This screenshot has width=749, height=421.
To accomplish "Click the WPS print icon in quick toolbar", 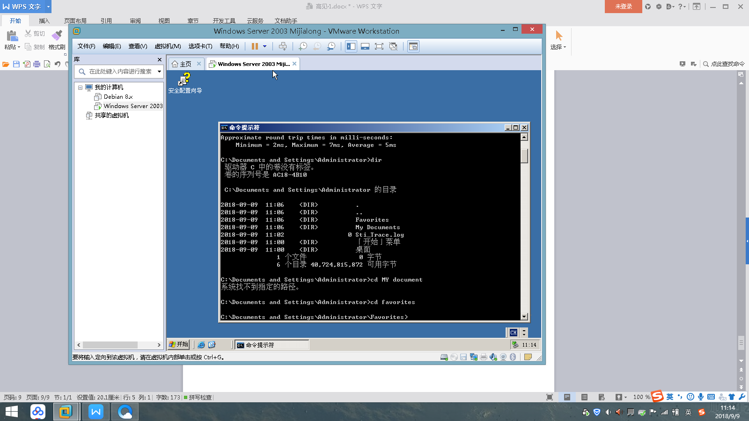I will pos(37,64).
